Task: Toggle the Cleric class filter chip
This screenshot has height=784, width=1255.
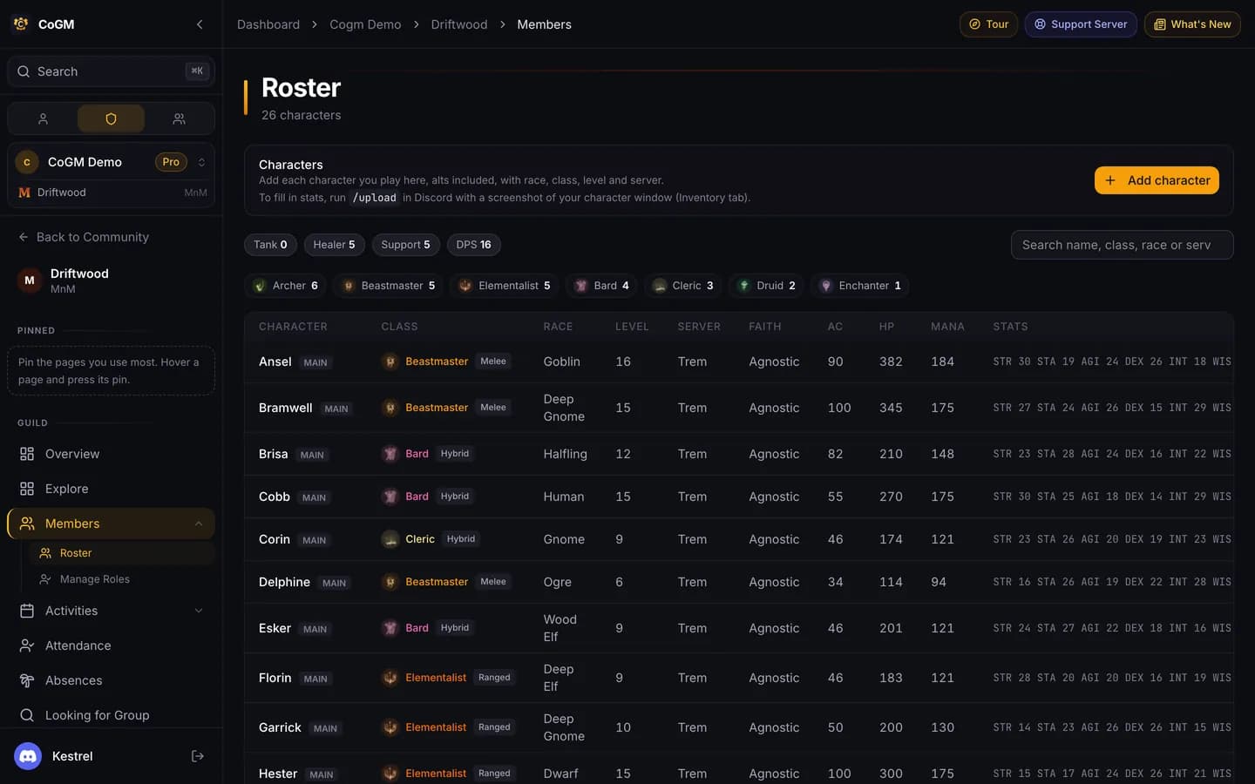Action: (683, 286)
